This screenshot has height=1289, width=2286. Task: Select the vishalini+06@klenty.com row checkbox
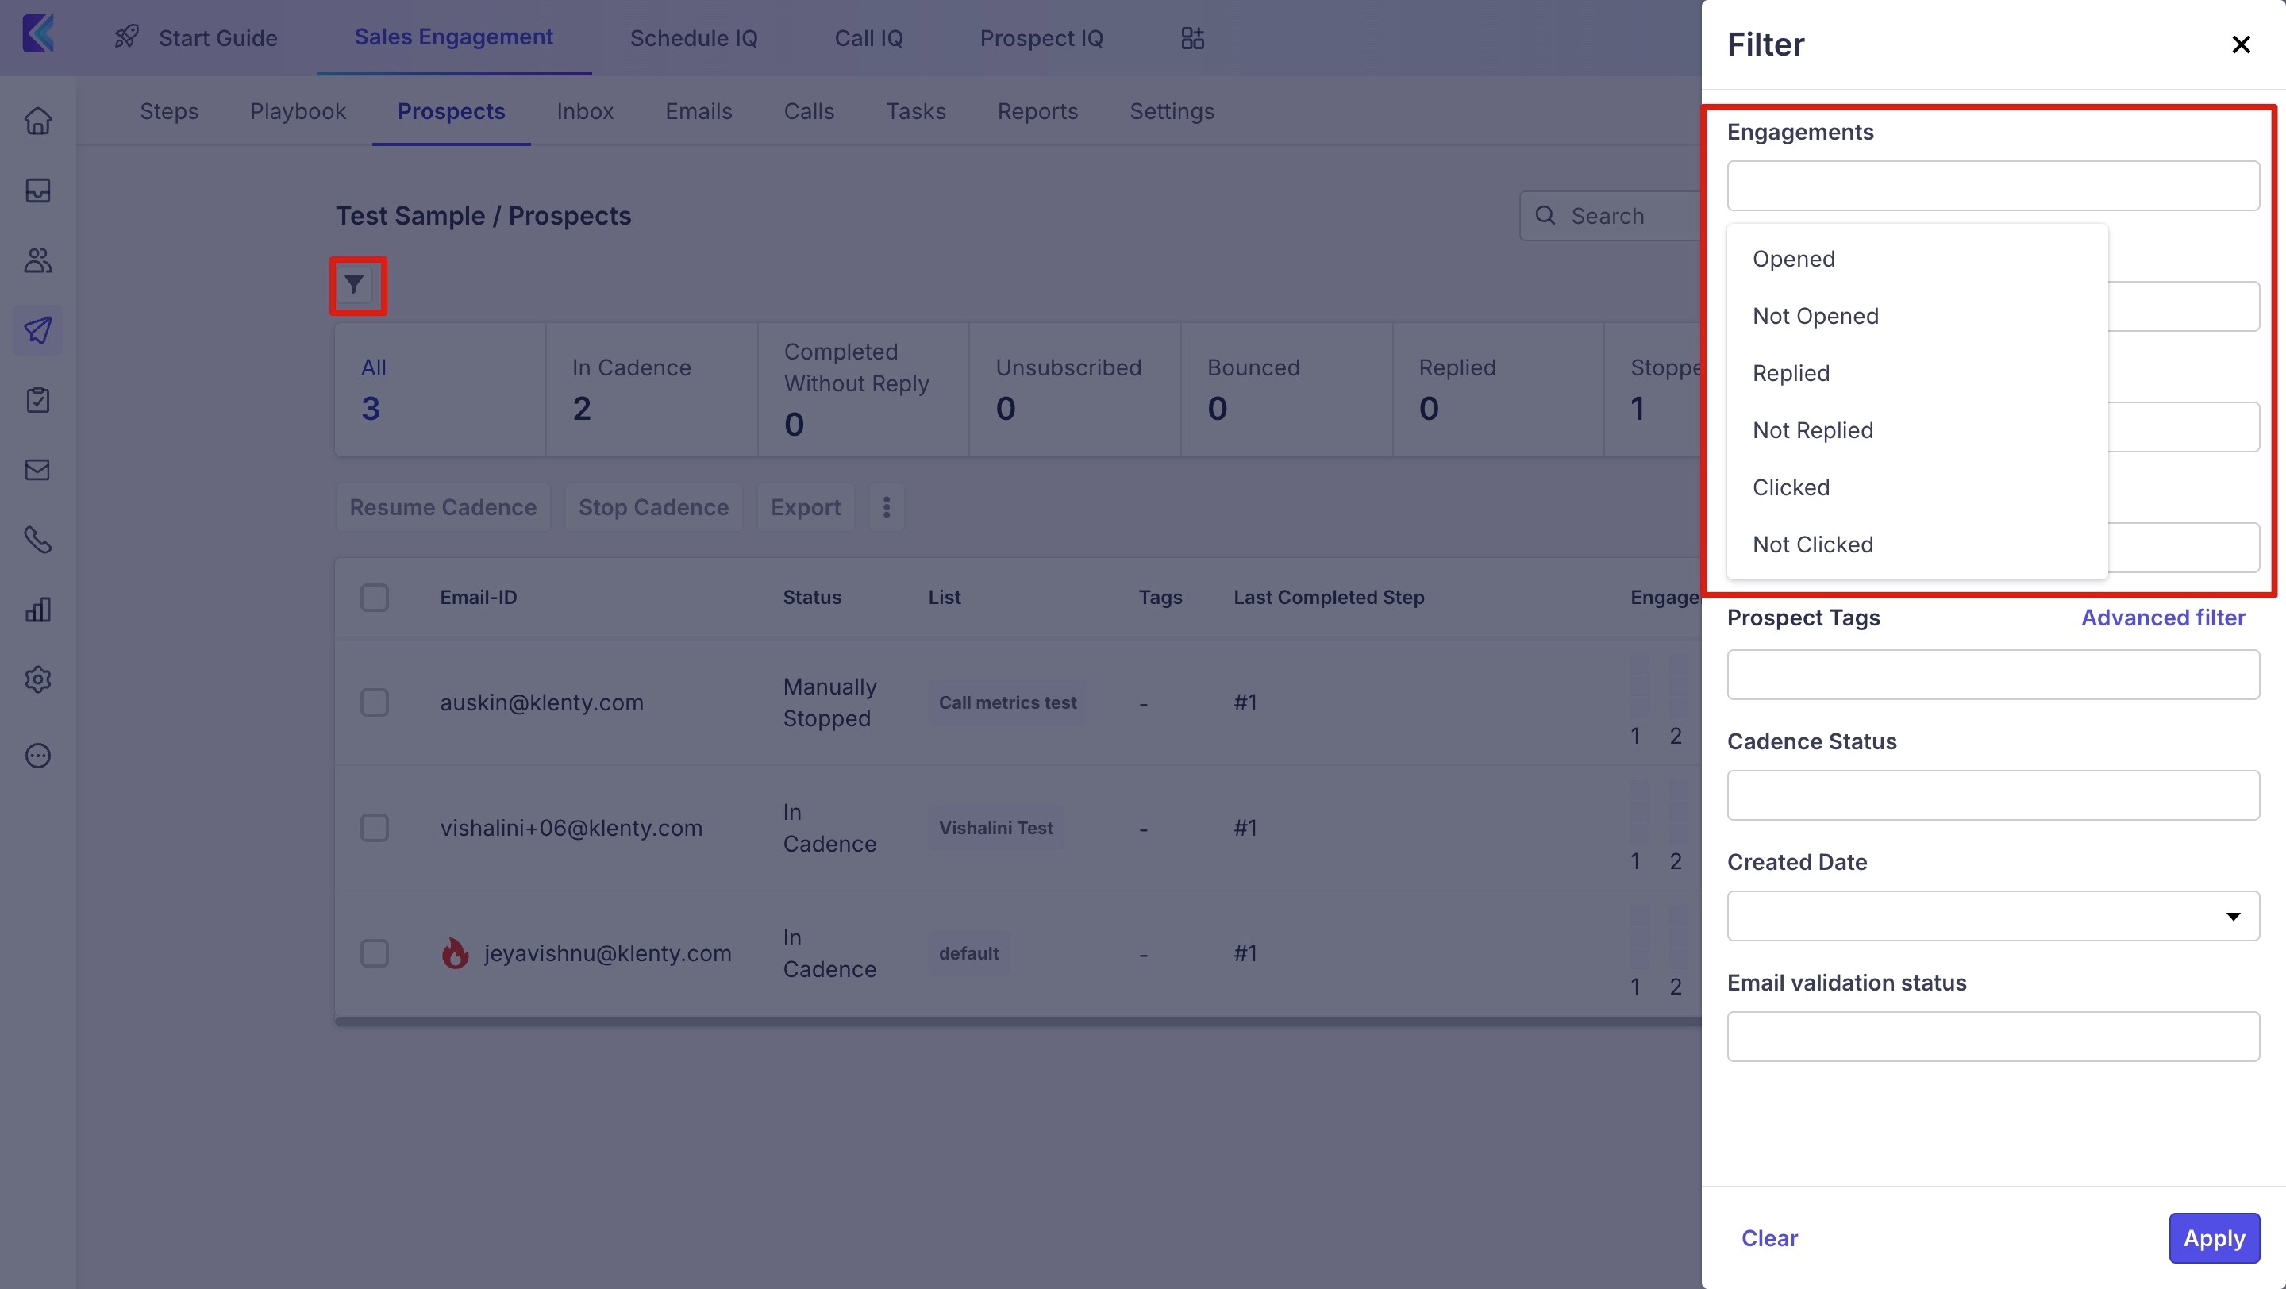375,828
